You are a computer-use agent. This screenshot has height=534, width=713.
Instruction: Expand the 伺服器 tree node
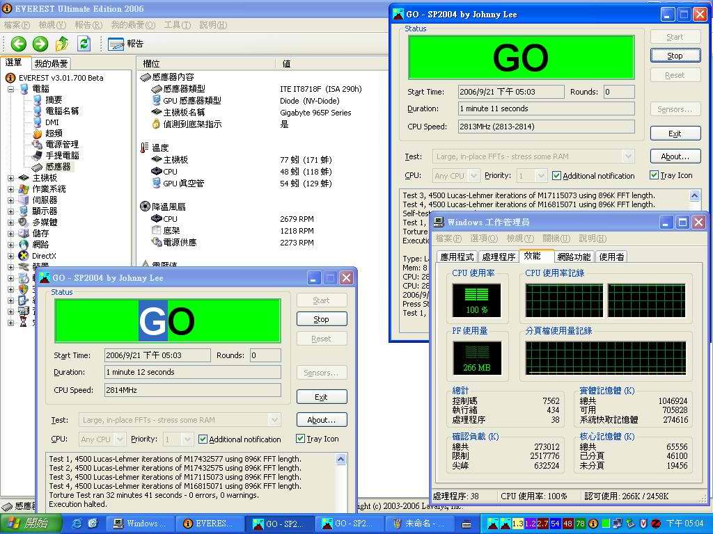pyautogui.click(x=11, y=200)
